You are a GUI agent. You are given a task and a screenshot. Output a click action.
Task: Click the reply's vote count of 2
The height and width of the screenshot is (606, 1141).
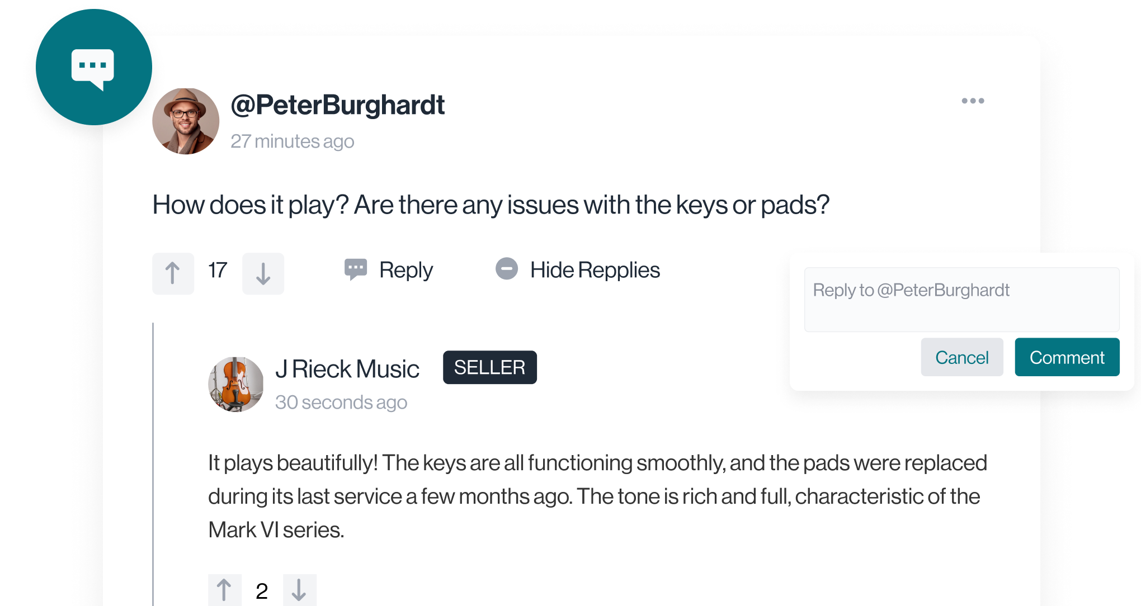(x=262, y=591)
